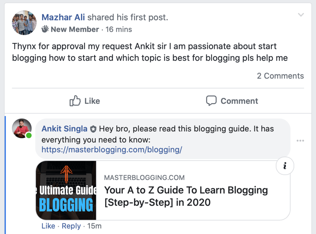Click the Like thumbs-up icon on the post
Image resolution: width=316 pixels, height=234 pixels.
(75, 101)
